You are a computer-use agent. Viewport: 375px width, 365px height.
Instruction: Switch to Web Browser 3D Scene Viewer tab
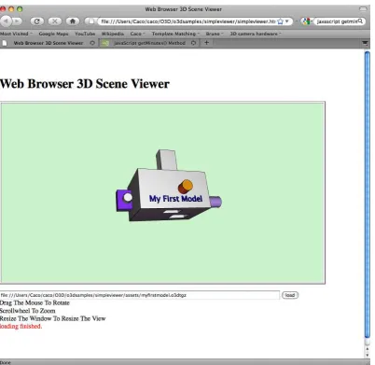point(49,43)
